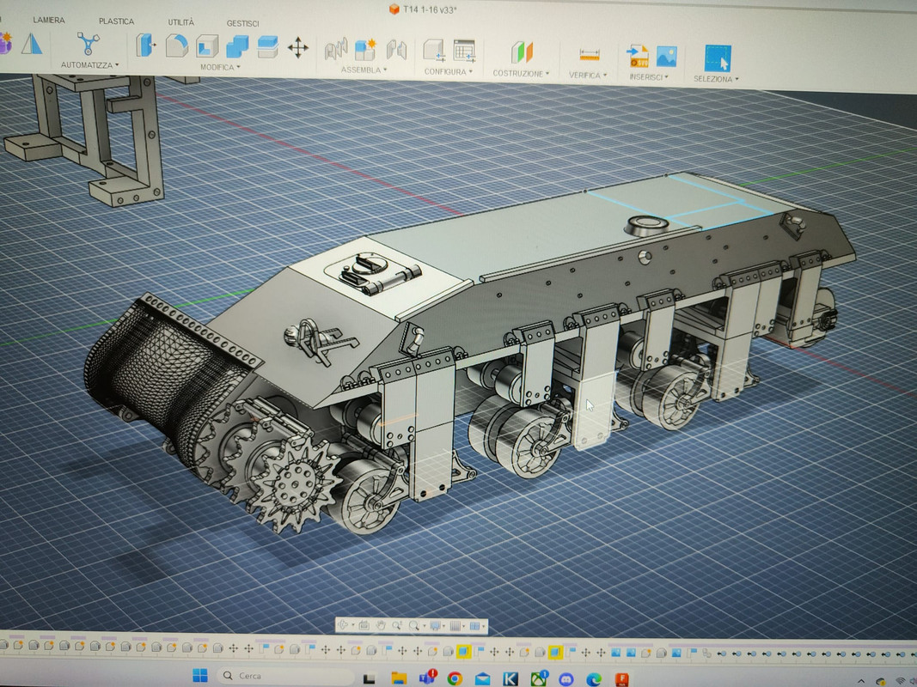Image resolution: width=917 pixels, height=687 pixels.
Task: Activate the Pan hand tool
Action: (x=381, y=625)
